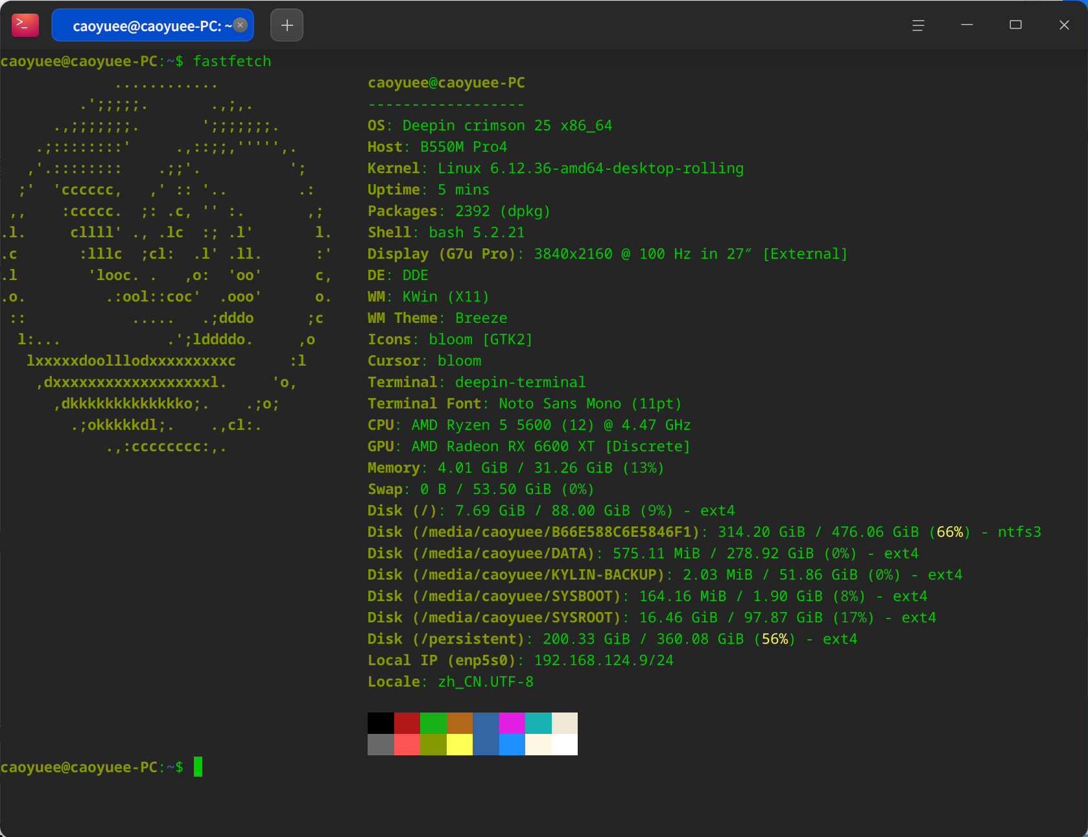The image size is (1088, 837).
Task: Close the terminal window
Action: point(1064,25)
